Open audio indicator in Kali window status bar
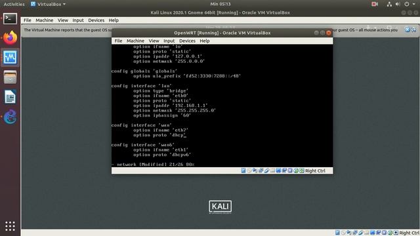Image resolution: width=420 pixels, height=236 pixels. pos(348,233)
